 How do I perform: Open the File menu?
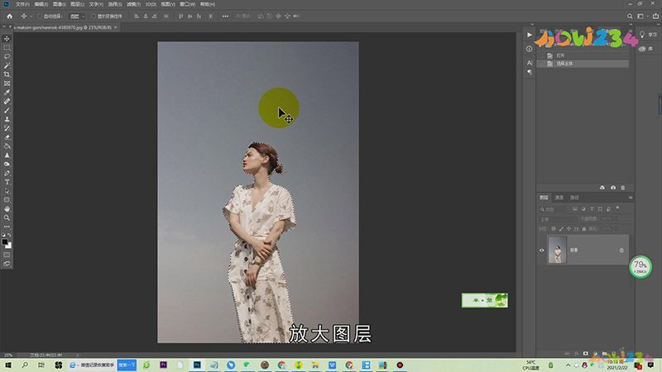pyautogui.click(x=22, y=4)
